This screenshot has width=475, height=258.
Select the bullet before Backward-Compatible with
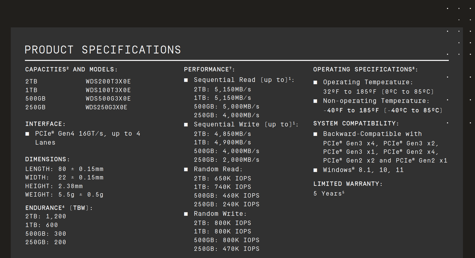tap(315, 134)
